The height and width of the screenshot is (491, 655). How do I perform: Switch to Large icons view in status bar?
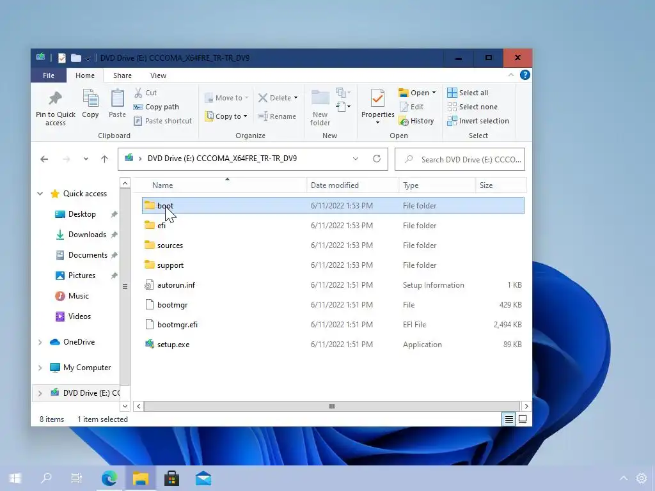tap(523, 419)
